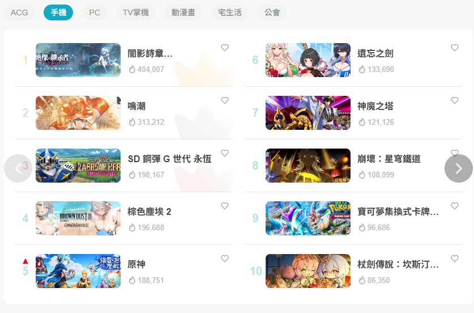474x313 pixels.
Task: Open the 崩壞：星穹鐵道 title link
Action: 388,159
